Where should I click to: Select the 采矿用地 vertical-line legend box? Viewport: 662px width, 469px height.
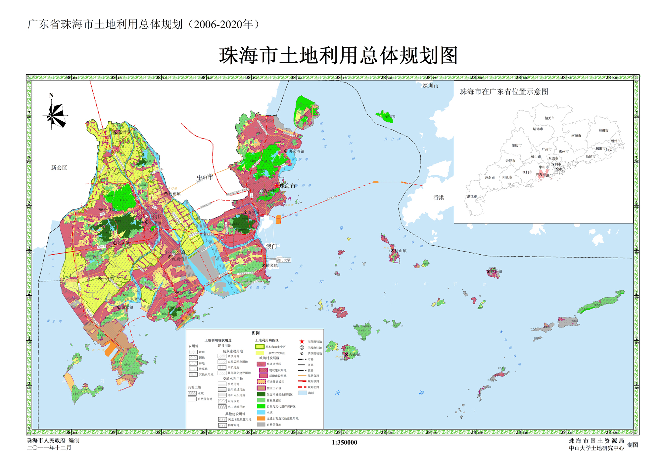pos(222,367)
